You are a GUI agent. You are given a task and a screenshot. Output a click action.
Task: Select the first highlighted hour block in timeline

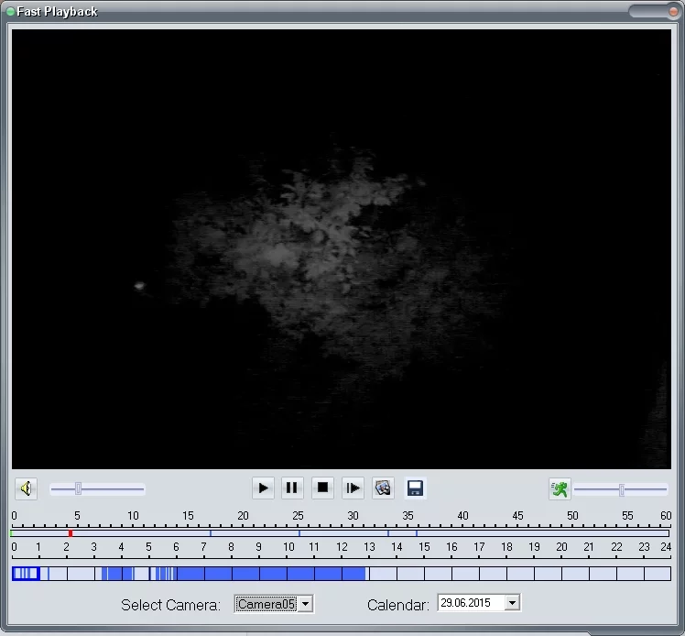coord(26,574)
